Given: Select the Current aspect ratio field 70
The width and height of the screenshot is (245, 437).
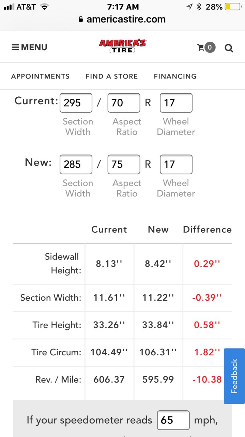Looking at the screenshot, I should (x=124, y=103).
